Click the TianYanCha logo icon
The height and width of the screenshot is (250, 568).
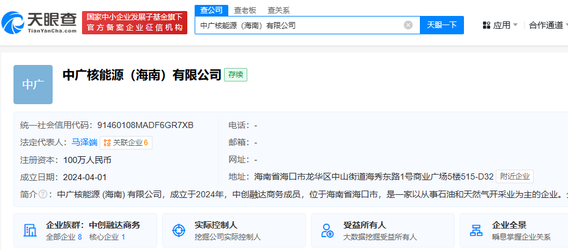coord(13,23)
